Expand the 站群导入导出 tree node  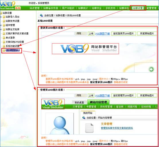(1, 17)
